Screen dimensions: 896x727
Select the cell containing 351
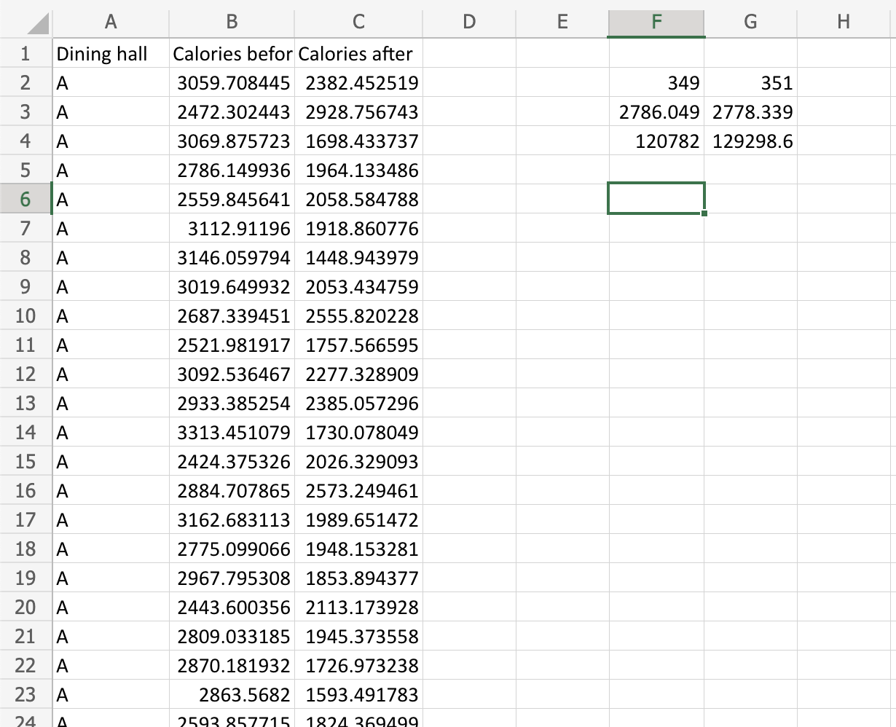pyautogui.click(x=750, y=82)
